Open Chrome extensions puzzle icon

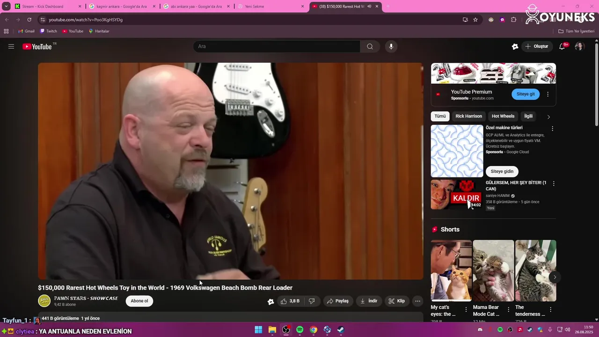click(514, 20)
